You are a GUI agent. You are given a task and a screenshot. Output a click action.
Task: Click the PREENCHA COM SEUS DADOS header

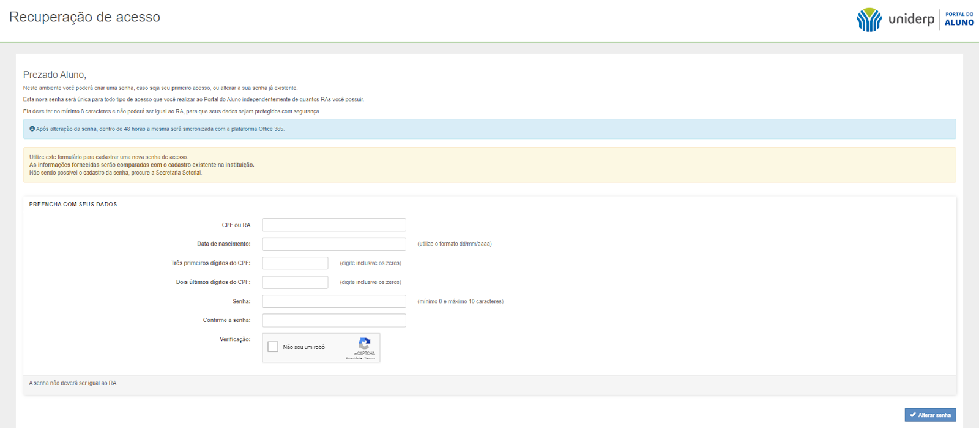point(73,205)
